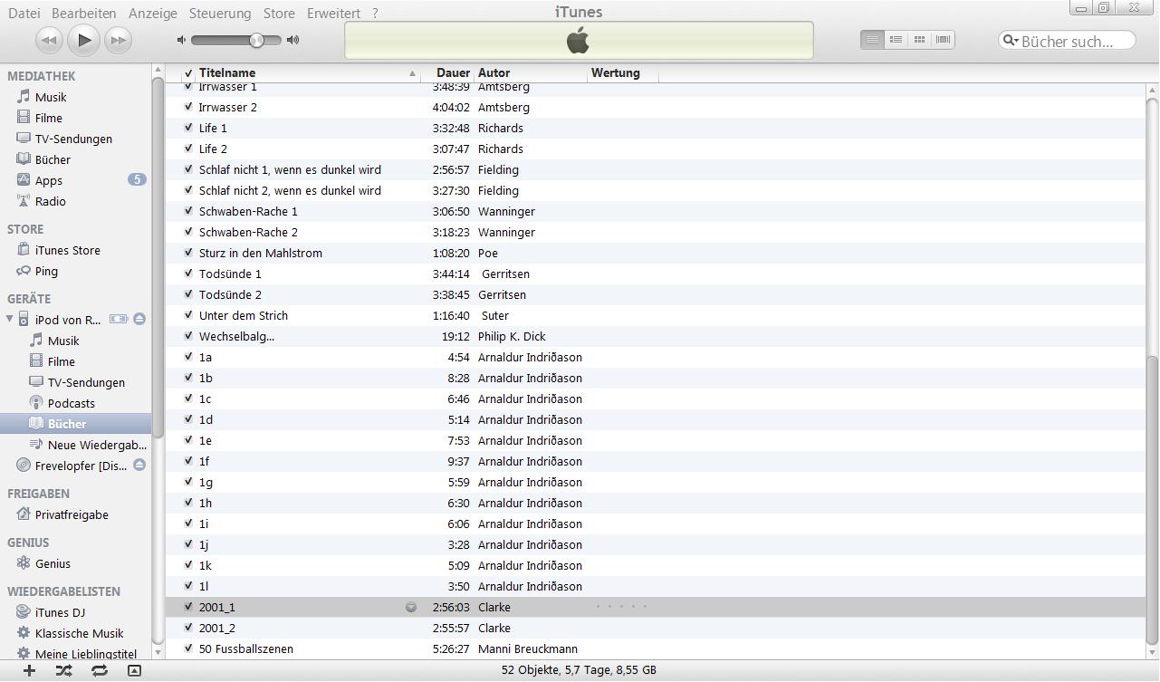Skip to next track button
This screenshot has width=1160, height=682.
119,40
